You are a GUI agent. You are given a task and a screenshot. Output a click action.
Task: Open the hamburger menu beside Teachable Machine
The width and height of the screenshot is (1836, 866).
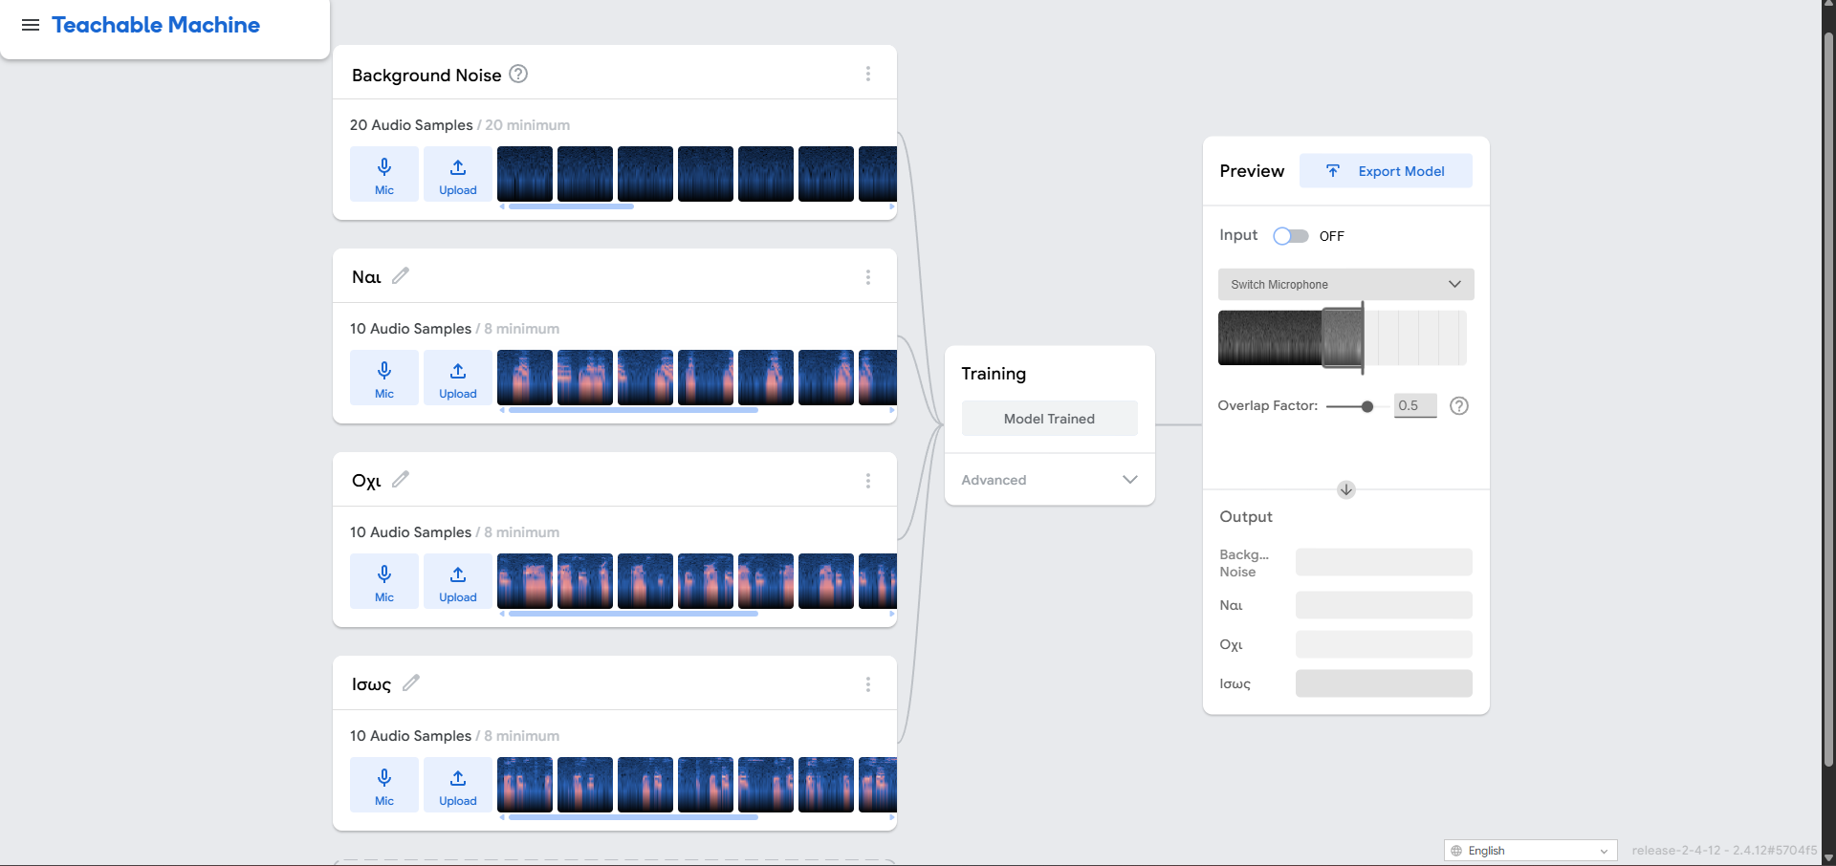(31, 25)
